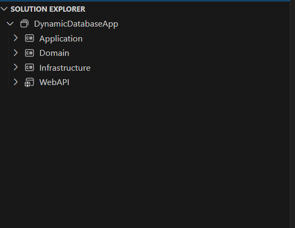
Task: Click the web globe icon beside WebAPI
Action: click(x=29, y=82)
